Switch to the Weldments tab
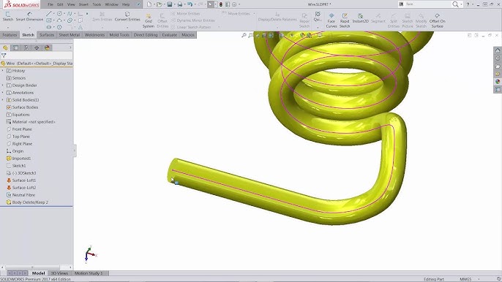 95,35
